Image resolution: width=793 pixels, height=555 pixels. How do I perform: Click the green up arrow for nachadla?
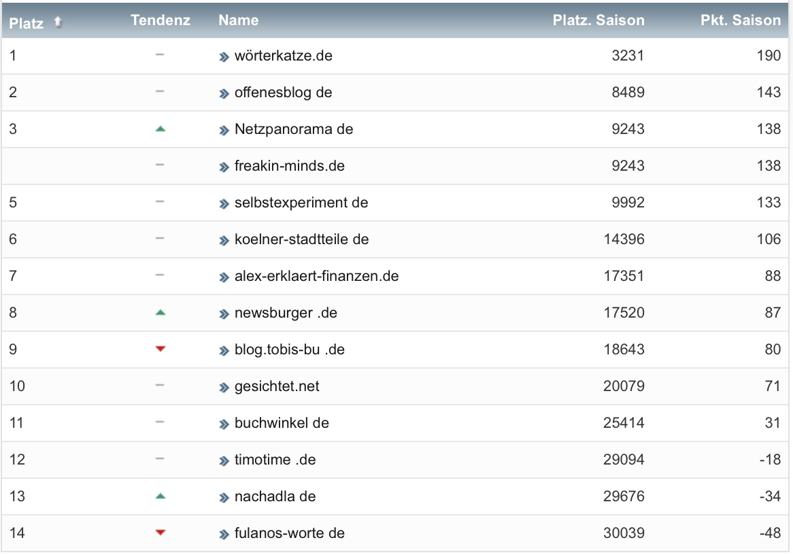coord(161,497)
